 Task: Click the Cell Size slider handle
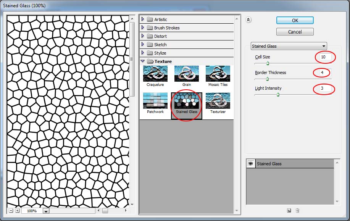click(267, 63)
